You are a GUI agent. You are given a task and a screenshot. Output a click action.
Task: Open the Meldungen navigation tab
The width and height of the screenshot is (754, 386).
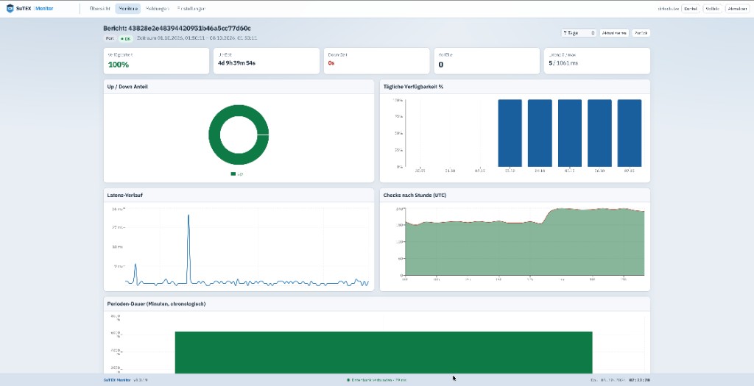pos(158,9)
